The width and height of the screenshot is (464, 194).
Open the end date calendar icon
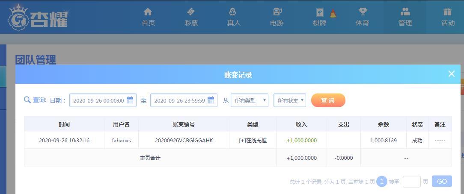[x=211, y=100]
